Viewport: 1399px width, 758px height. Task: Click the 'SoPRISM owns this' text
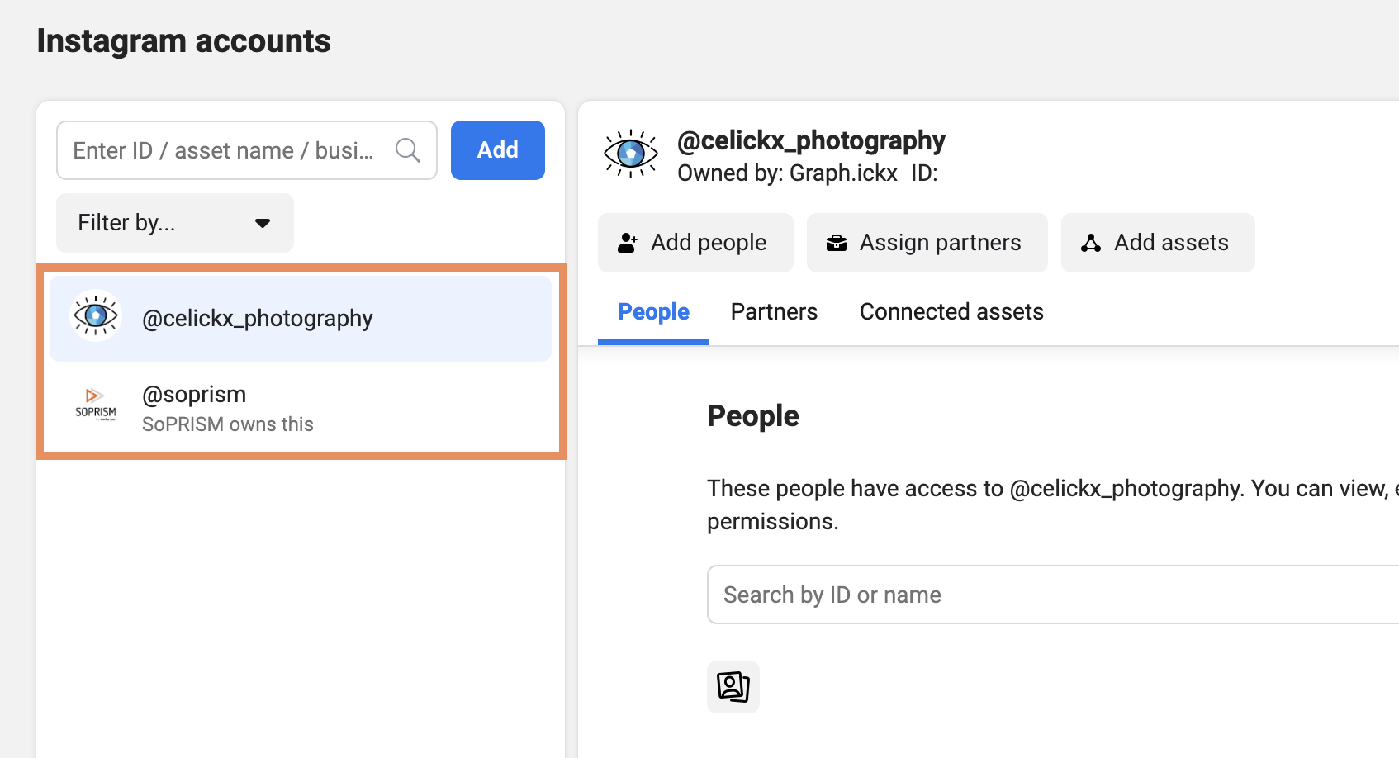(x=228, y=424)
